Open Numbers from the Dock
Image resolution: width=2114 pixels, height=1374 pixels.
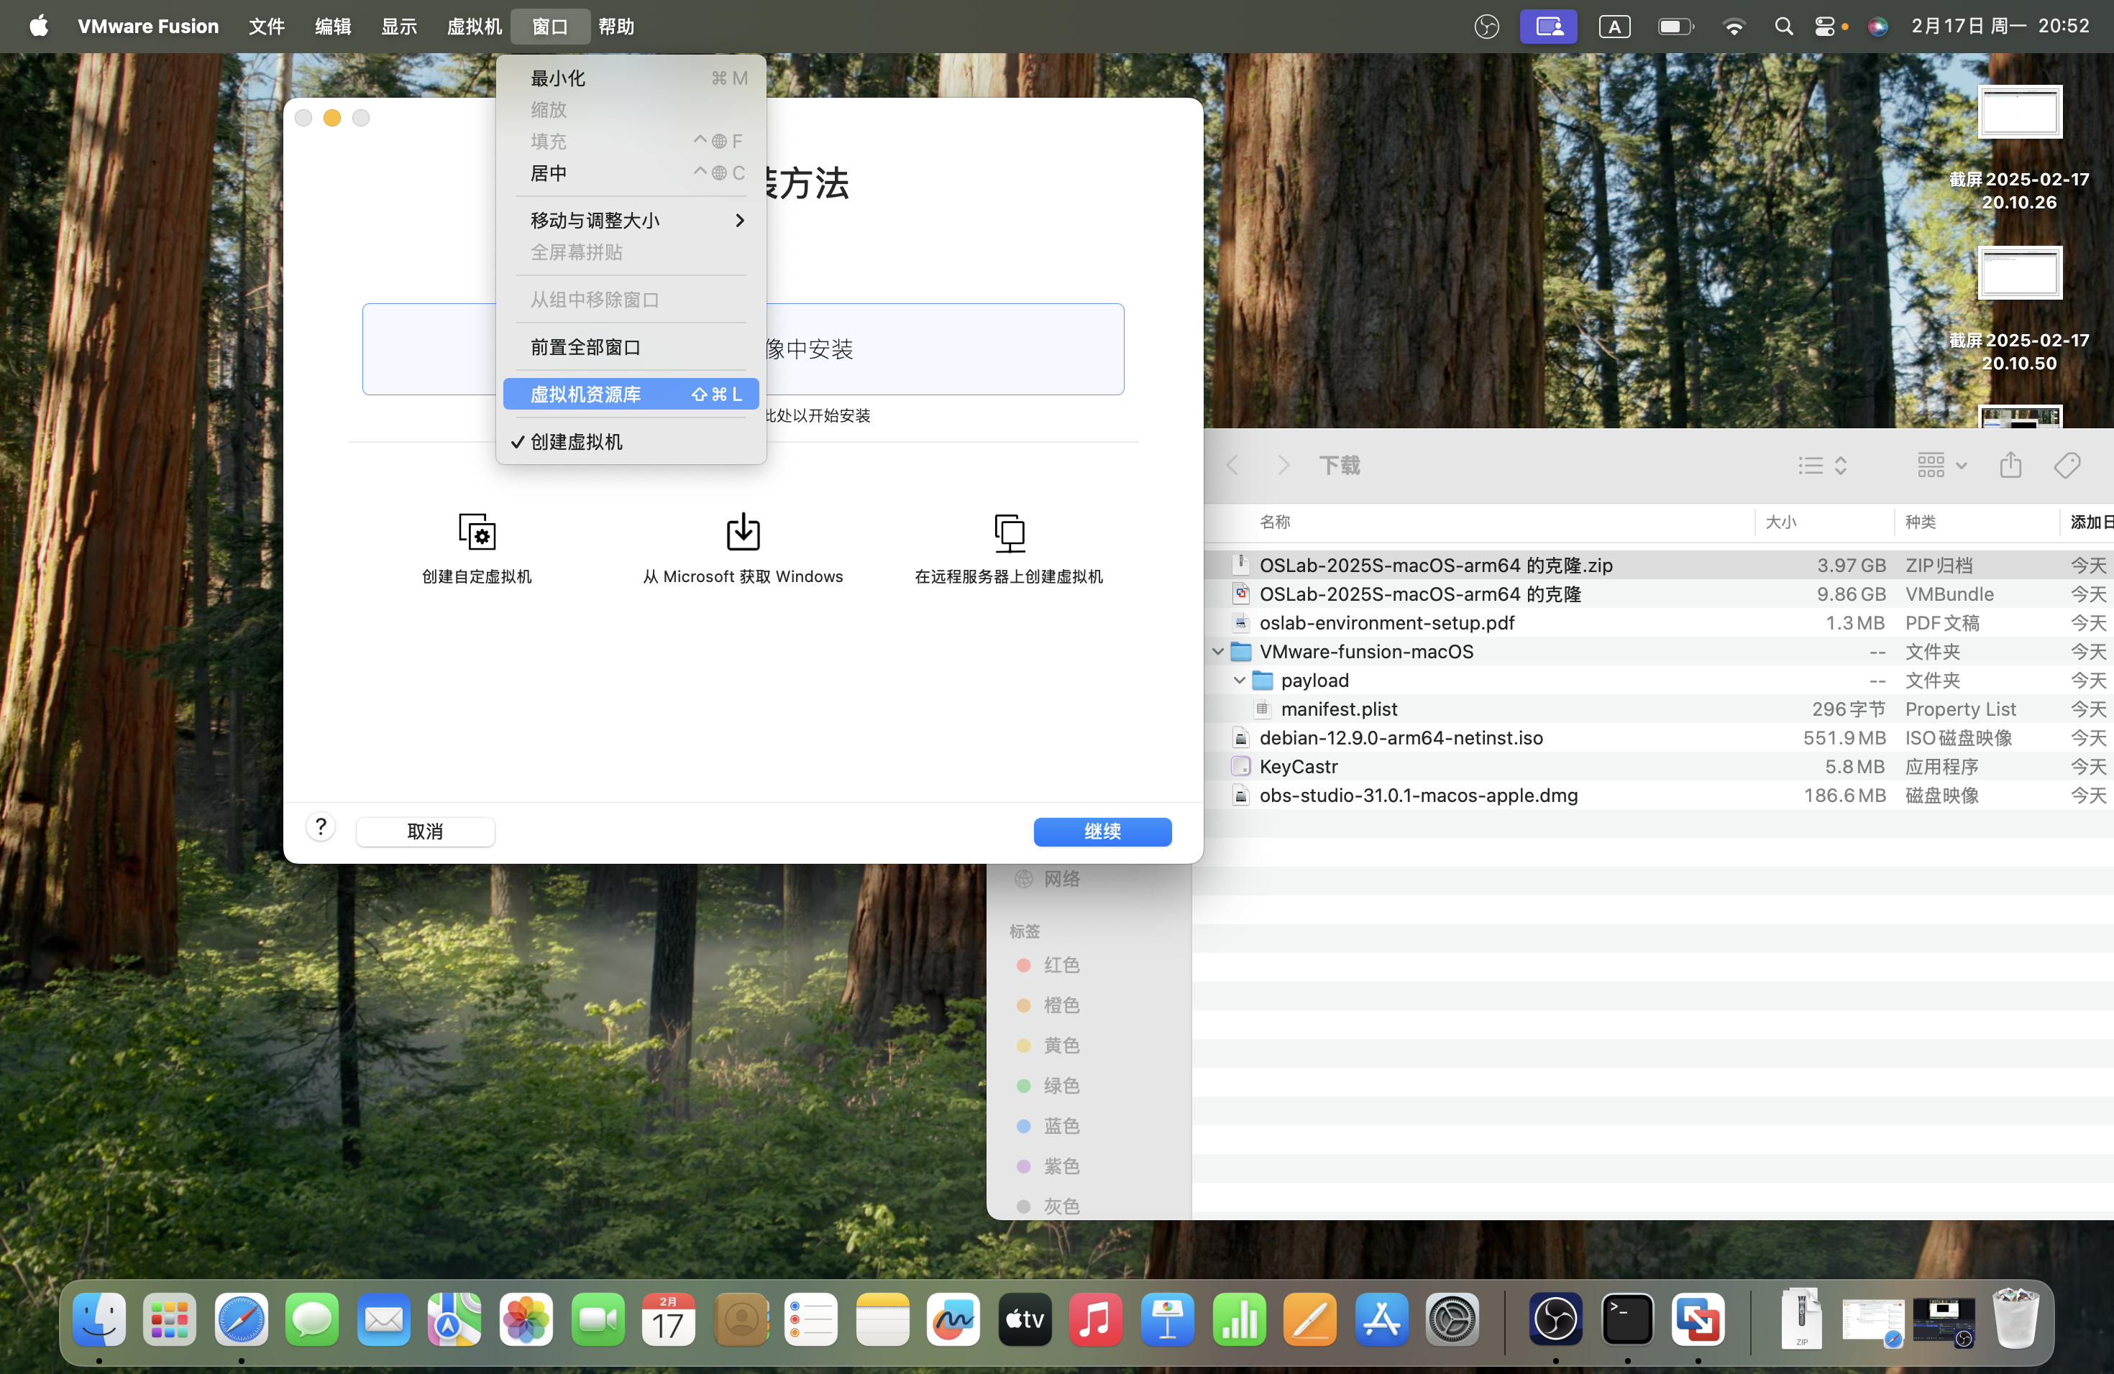click(x=1238, y=1320)
